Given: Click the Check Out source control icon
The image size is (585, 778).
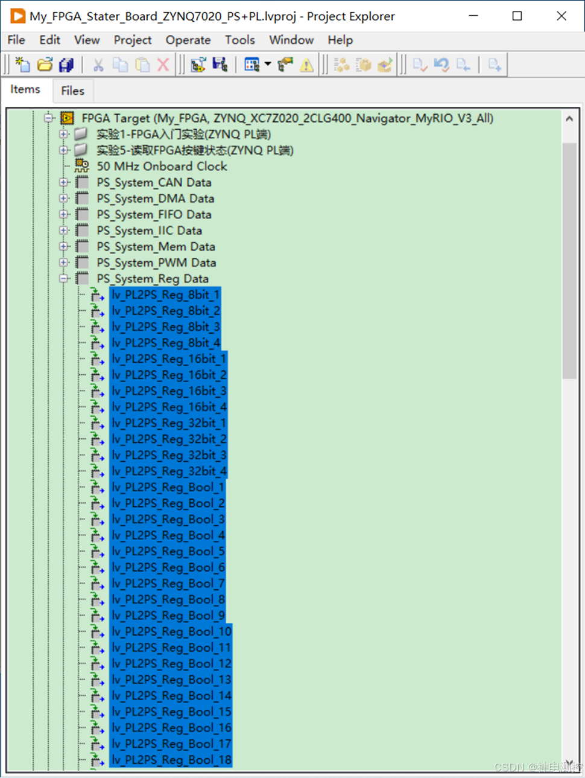Looking at the screenshot, I should 420,65.
